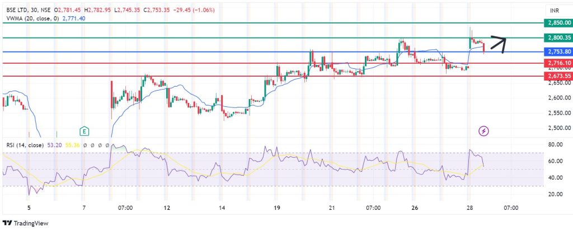Click the open value O2,781.45
573x230 pixels.
pyautogui.click(x=68, y=11)
